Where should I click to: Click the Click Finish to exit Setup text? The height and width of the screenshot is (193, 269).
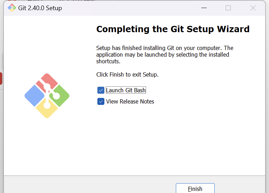127,75
